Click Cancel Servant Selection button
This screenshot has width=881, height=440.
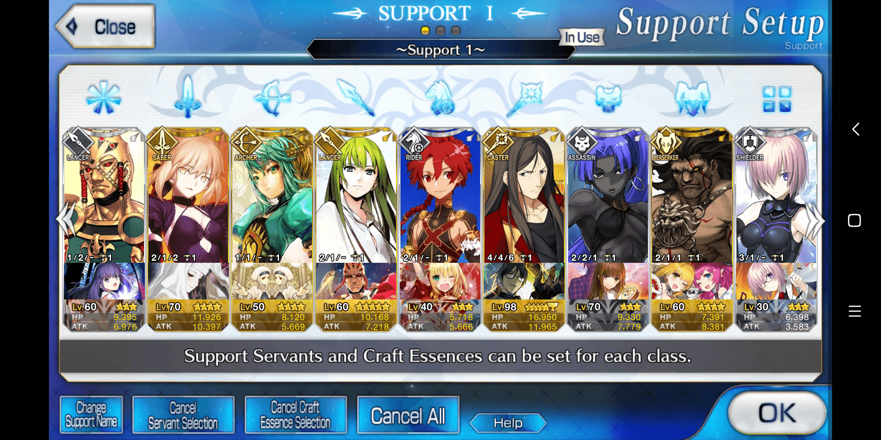(183, 415)
